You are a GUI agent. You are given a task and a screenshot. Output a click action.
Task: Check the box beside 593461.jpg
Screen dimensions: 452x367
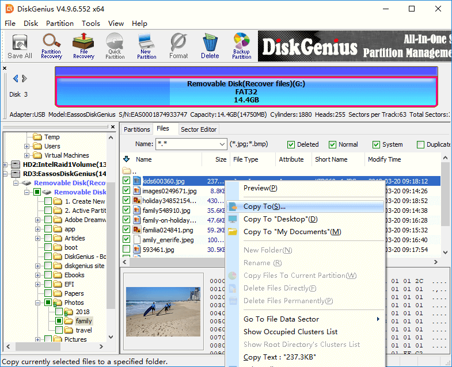point(126,250)
